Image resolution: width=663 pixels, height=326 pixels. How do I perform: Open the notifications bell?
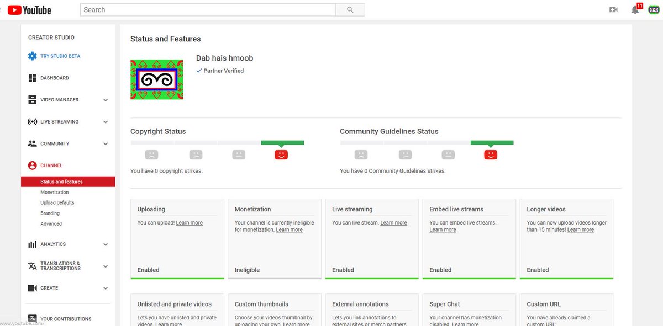(635, 10)
